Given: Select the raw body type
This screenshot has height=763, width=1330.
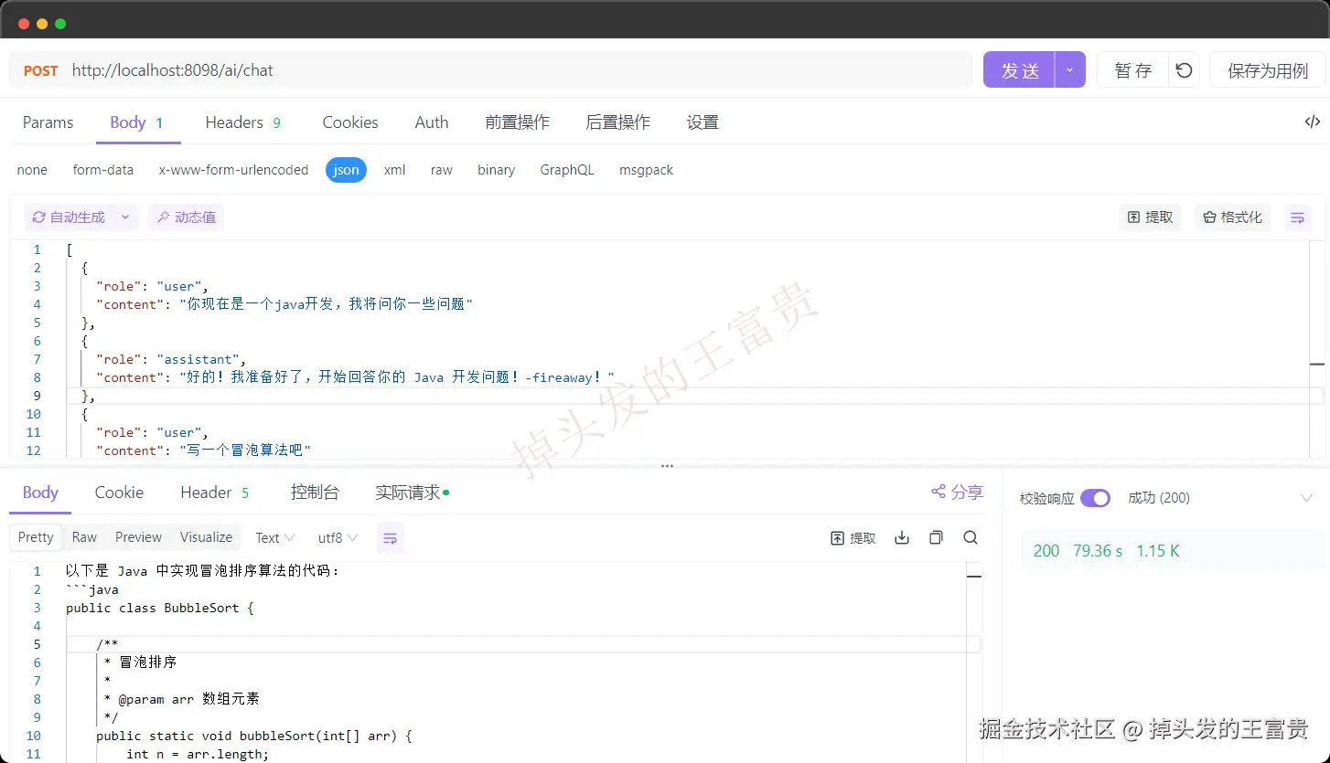Looking at the screenshot, I should coord(442,170).
